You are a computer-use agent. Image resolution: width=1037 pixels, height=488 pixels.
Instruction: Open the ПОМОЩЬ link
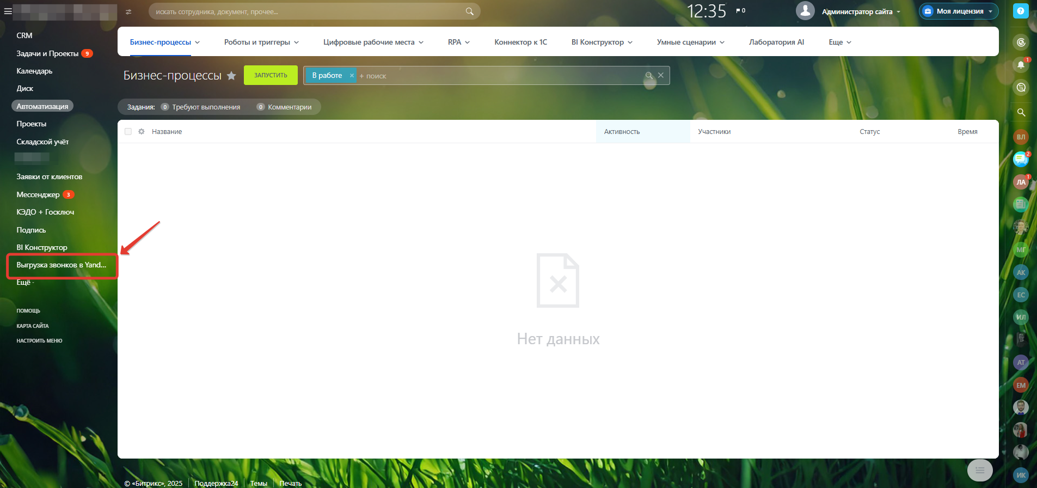pyautogui.click(x=28, y=310)
